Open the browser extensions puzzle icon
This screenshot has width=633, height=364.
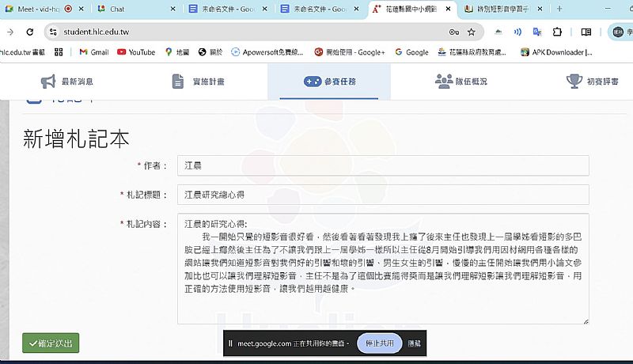557,32
